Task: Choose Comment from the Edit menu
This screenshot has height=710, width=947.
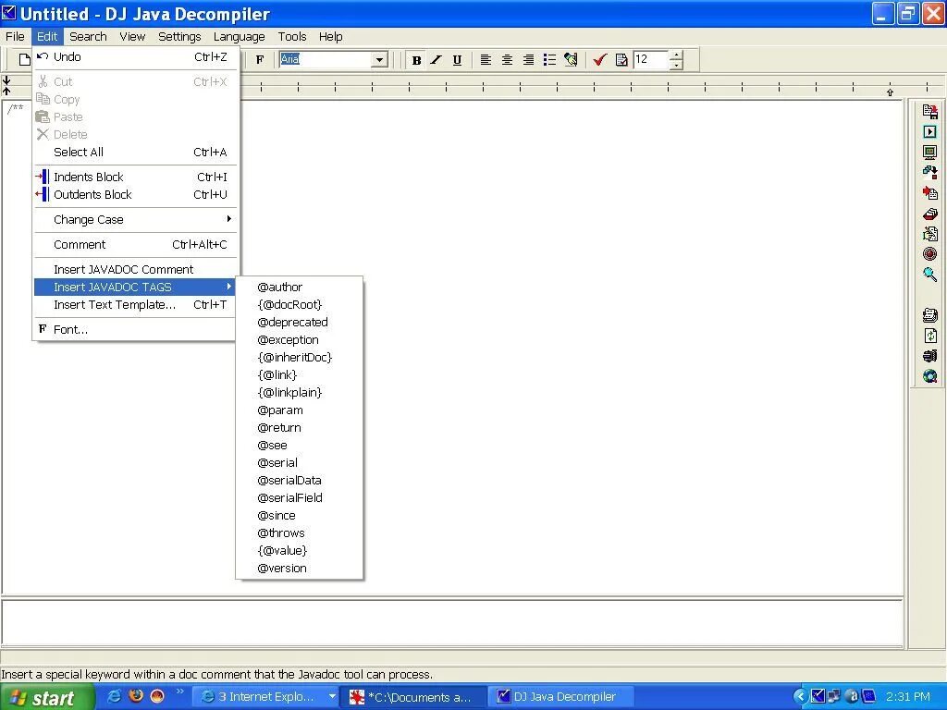Action: pos(135,244)
